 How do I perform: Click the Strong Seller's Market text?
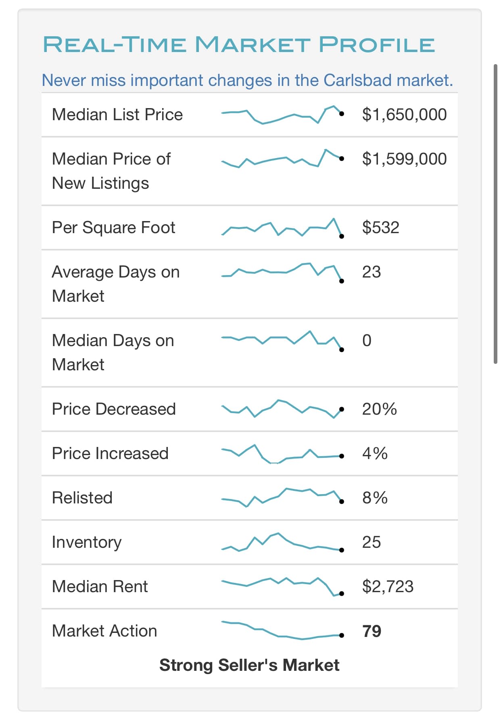[x=249, y=665]
